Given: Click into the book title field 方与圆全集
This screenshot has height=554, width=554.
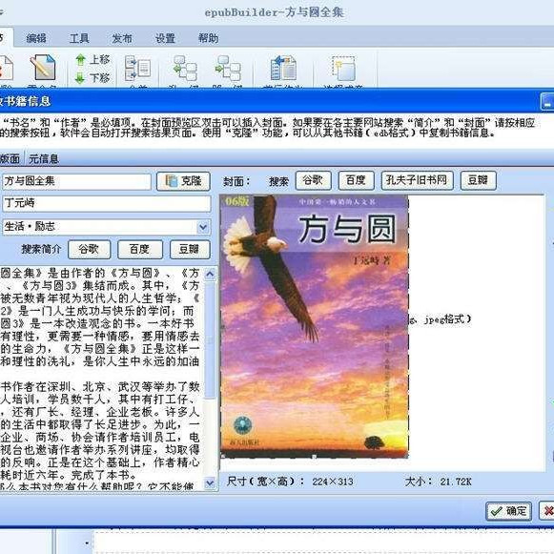Looking at the screenshot, I should click(76, 181).
